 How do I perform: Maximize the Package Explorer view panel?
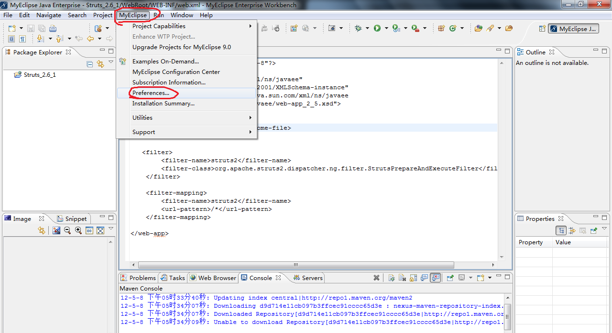tap(111, 51)
